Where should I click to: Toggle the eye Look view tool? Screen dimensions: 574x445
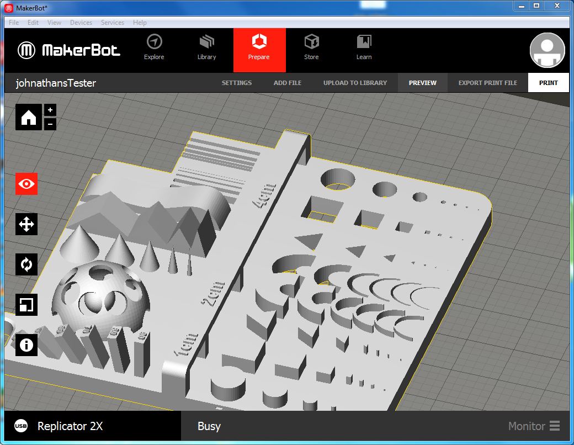click(x=26, y=184)
